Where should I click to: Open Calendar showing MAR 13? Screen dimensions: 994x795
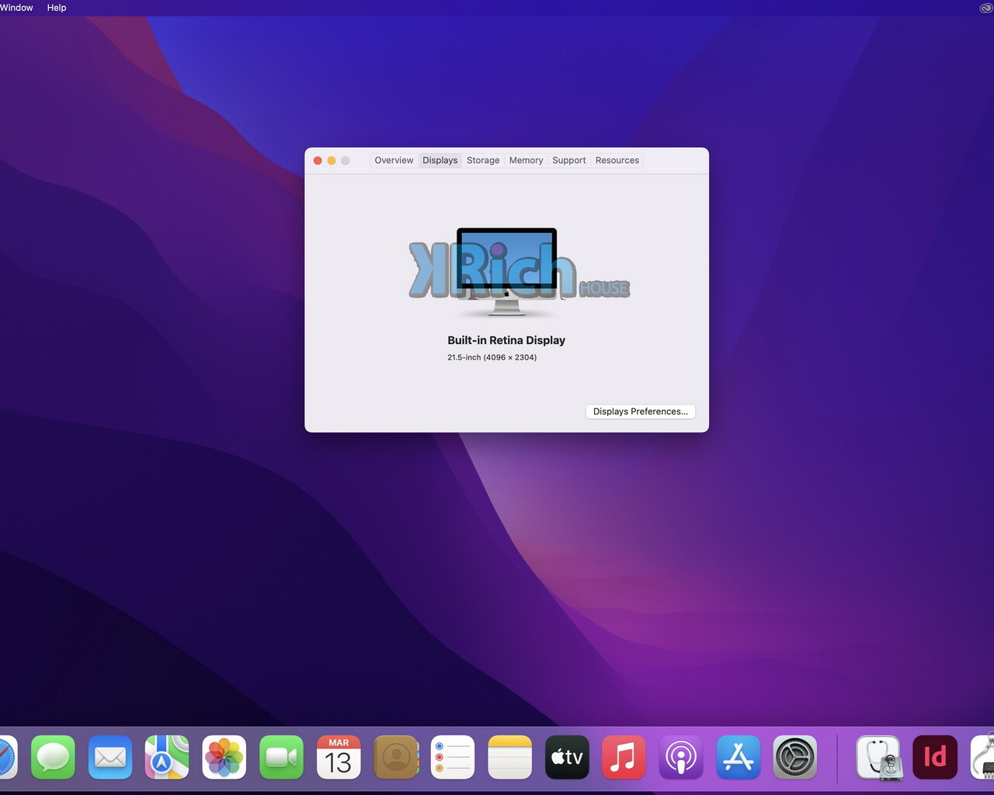coord(339,757)
